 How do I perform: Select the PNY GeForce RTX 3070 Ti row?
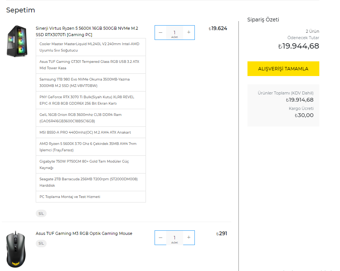(x=91, y=100)
